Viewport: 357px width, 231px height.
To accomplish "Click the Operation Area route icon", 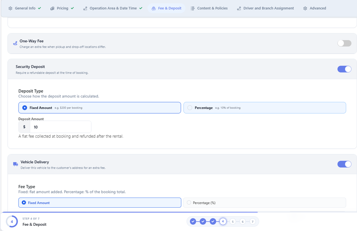I will [x=85, y=8].
